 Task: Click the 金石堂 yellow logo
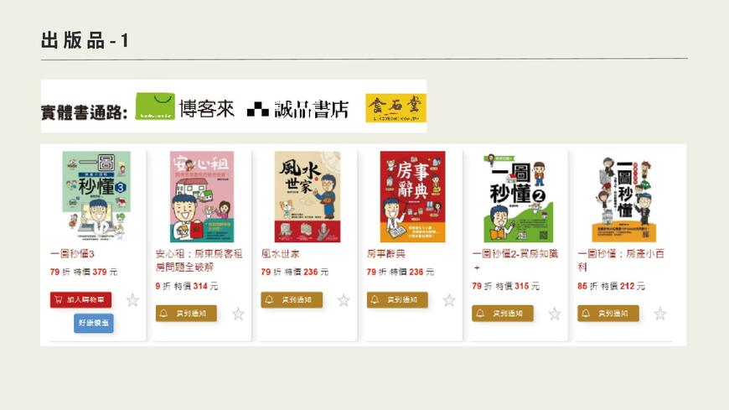point(396,108)
